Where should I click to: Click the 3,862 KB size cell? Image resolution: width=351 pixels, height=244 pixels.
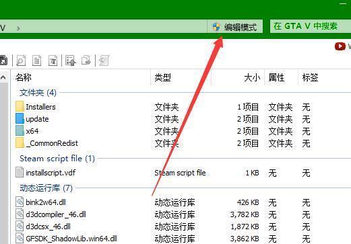pyautogui.click(x=245, y=239)
